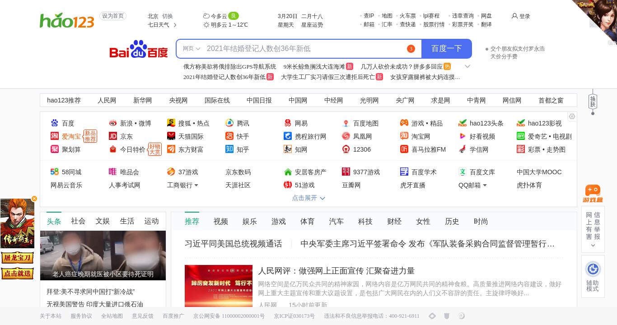The image size is (617, 325).
Task: Select the 社会 news tab
Action: click(78, 221)
